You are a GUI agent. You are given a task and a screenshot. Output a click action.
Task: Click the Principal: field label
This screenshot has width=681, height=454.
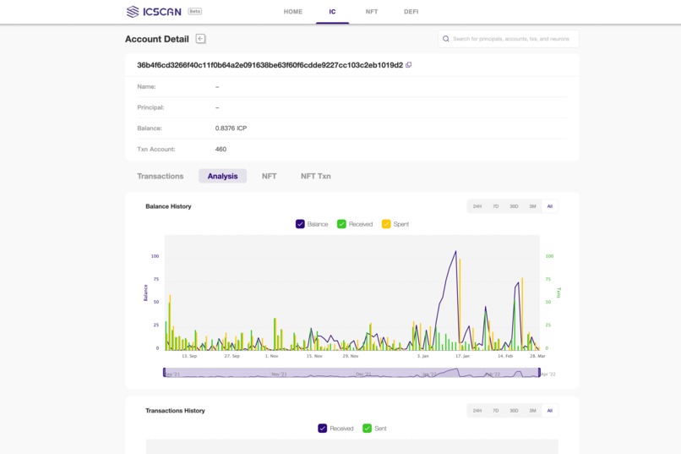point(150,107)
